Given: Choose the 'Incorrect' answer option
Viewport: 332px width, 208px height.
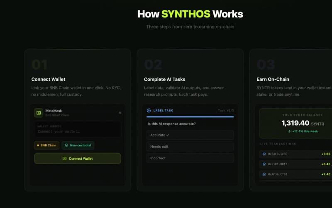Looking at the screenshot, I should click(190, 158).
